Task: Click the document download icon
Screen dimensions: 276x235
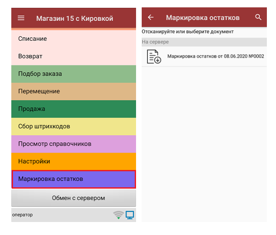Action: (154, 56)
